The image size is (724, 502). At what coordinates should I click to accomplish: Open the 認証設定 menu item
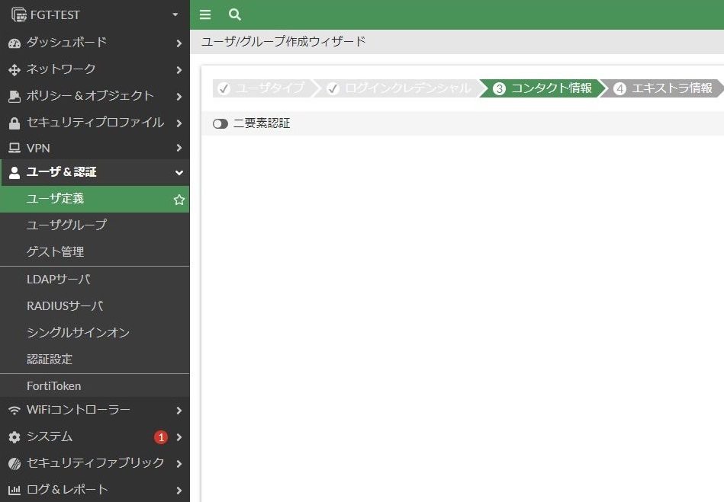[95, 360]
